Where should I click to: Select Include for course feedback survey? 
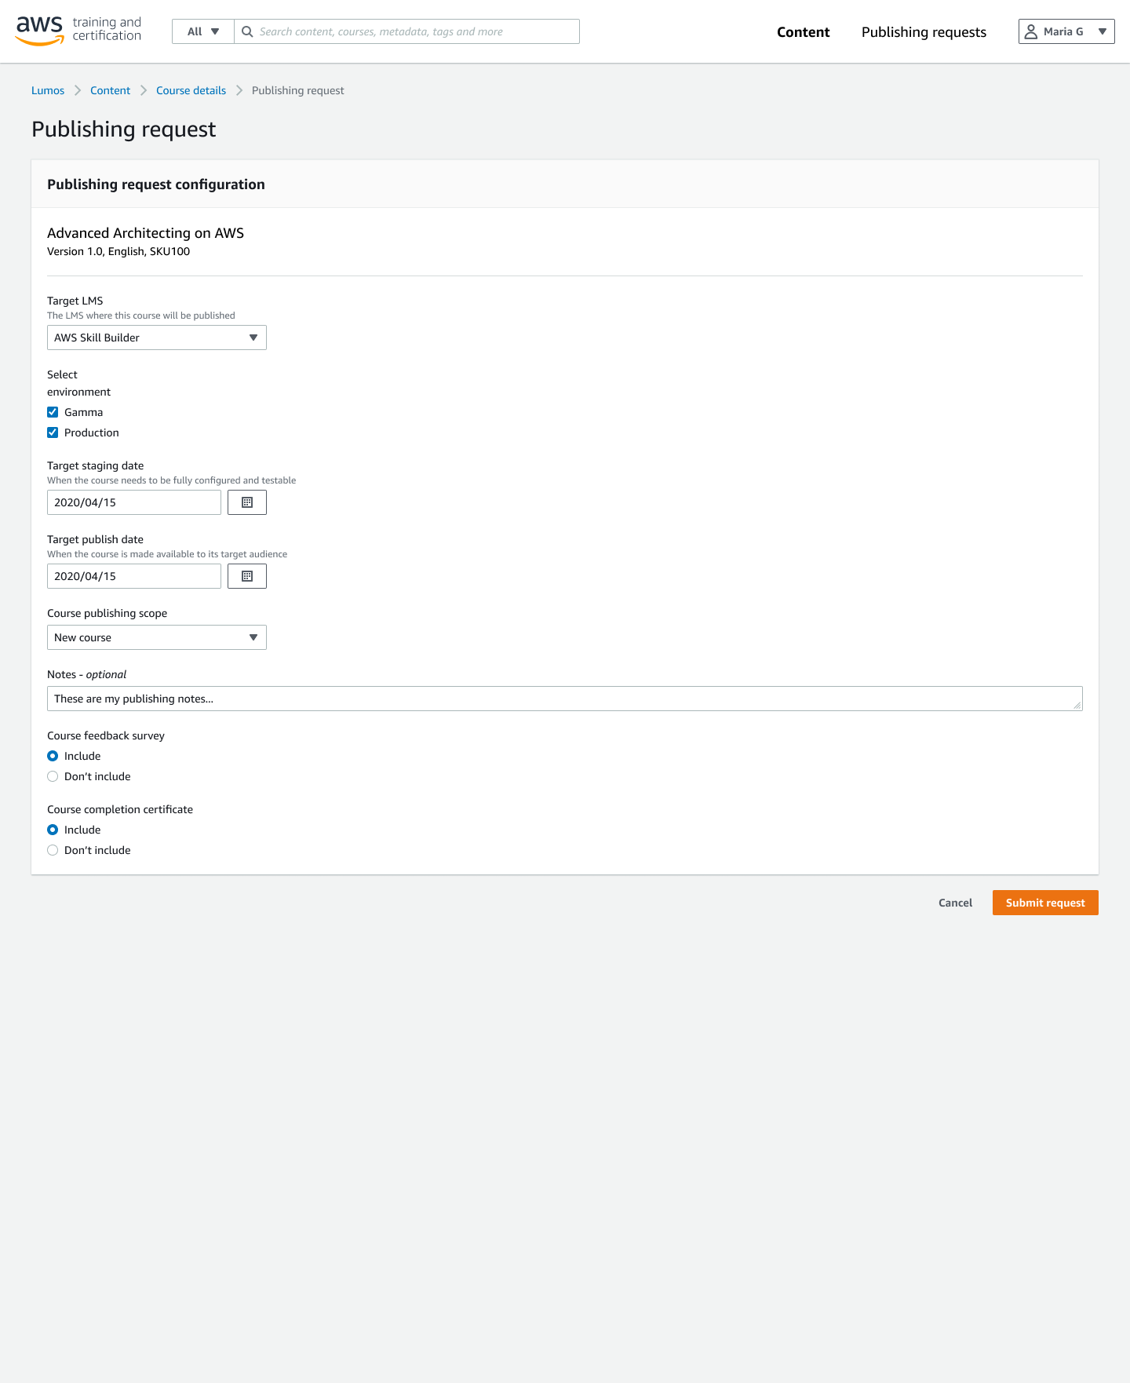(x=53, y=756)
